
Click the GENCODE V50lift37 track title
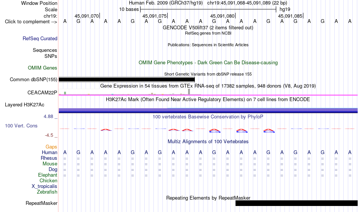208,28
